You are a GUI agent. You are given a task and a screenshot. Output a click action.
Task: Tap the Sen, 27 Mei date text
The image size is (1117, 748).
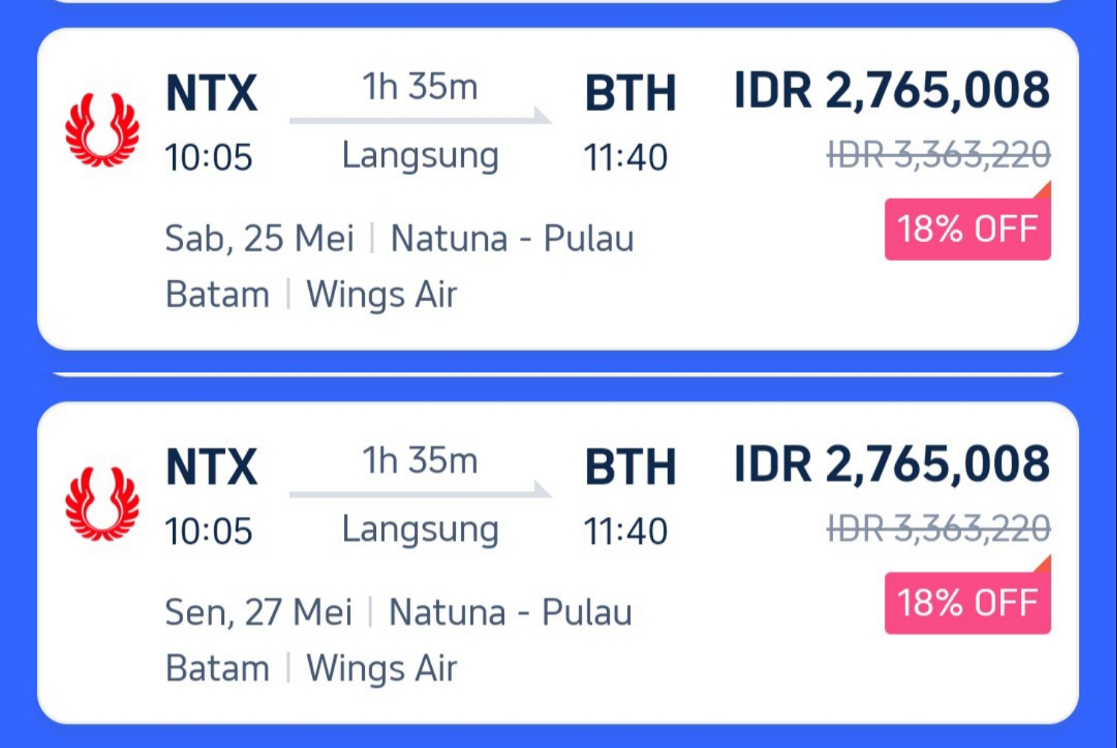pos(258,613)
